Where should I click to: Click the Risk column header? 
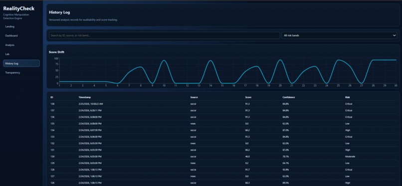pyautogui.click(x=348, y=97)
